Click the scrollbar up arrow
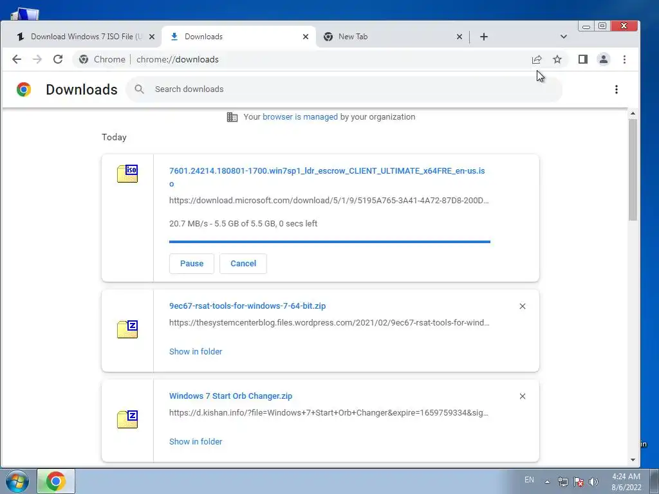659x494 pixels. click(x=633, y=113)
